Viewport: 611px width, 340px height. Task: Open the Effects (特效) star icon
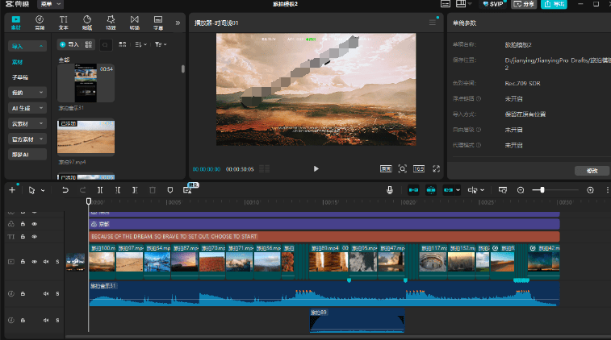(x=110, y=20)
